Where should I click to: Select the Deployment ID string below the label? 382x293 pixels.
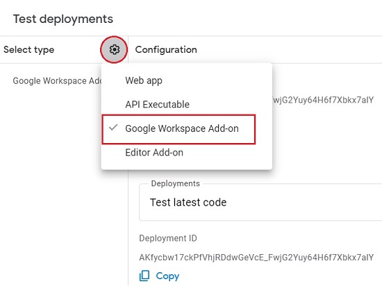coord(256,258)
